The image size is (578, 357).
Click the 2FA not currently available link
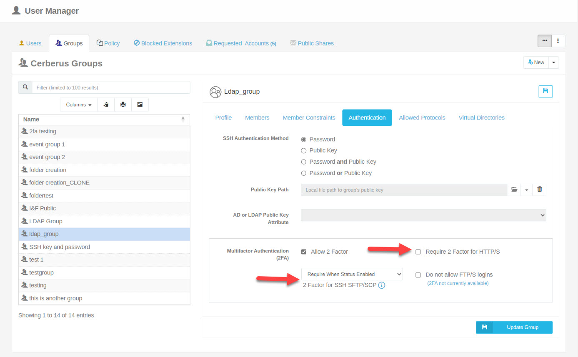click(x=458, y=283)
